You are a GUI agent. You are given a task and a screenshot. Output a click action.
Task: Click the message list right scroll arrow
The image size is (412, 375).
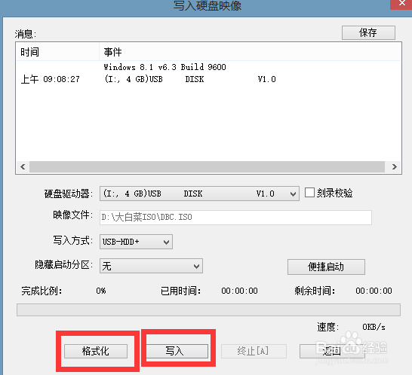[x=394, y=166]
